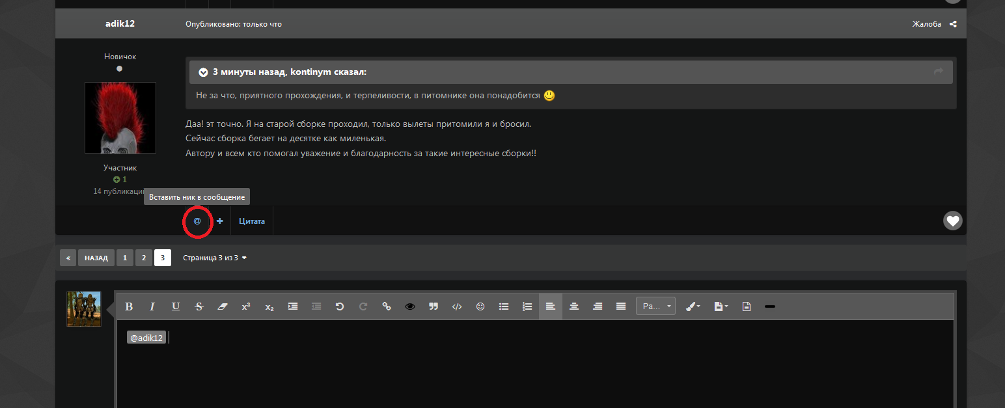The image size is (1005, 408).
Task: Go to page 1 of the thread
Action: click(125, 258)
